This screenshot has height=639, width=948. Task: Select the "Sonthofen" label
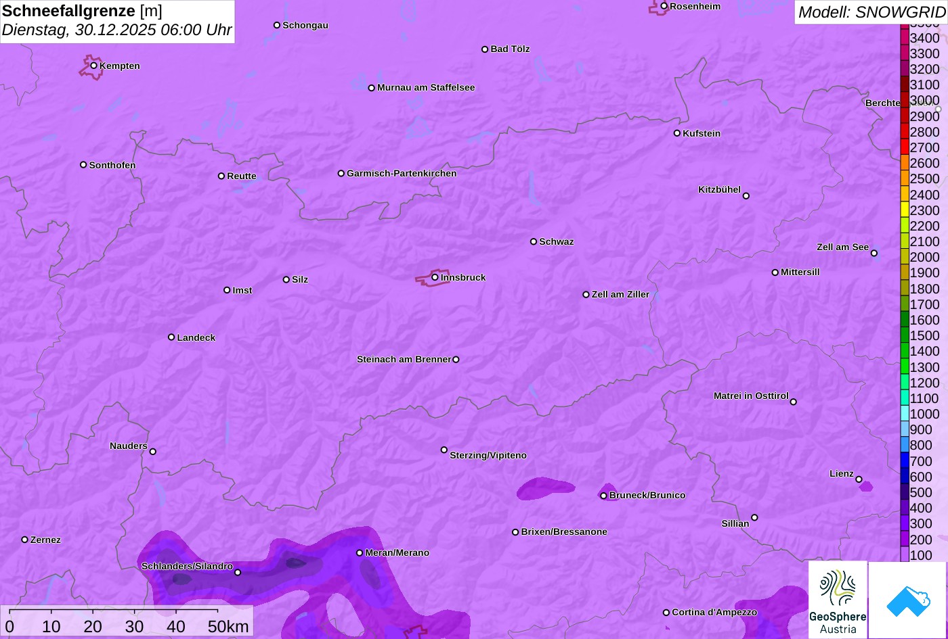[x=112, y=165]
